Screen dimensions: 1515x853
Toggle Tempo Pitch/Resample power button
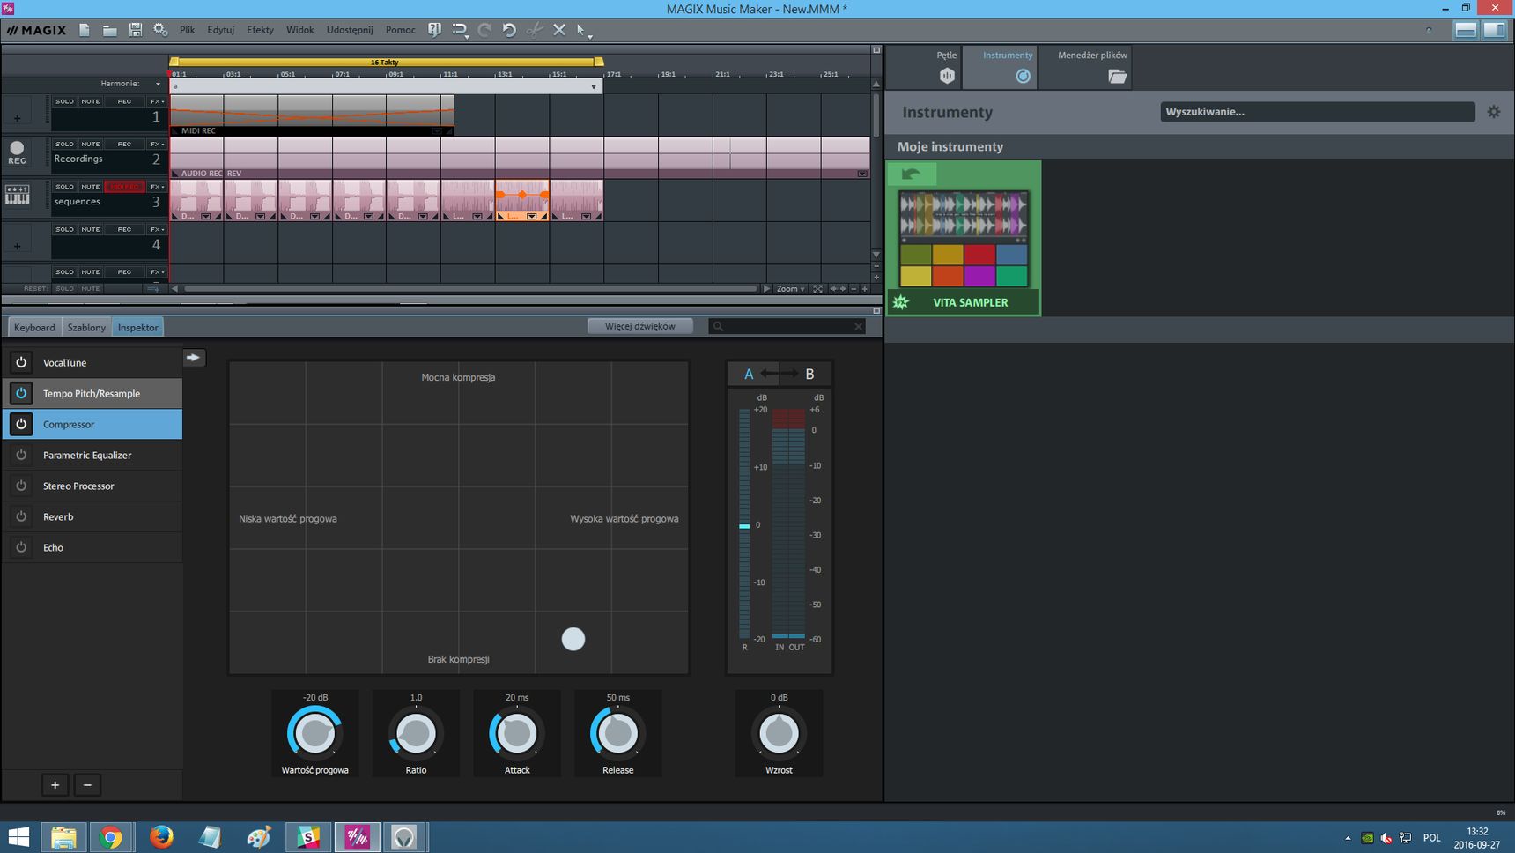[x=21, y=393]
